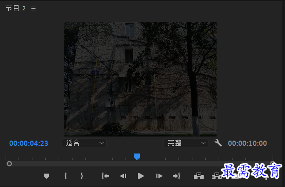
Task: Click the Lift button
Action: click(199, 176)
